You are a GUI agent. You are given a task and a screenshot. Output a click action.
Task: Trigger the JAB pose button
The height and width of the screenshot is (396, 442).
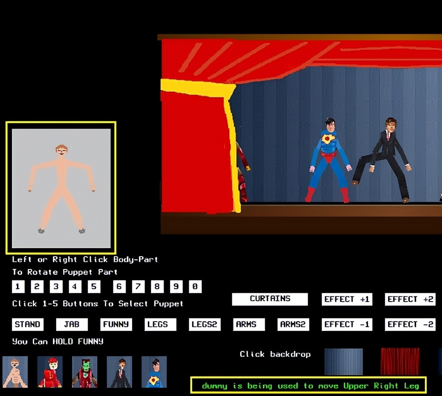[72, 325]
